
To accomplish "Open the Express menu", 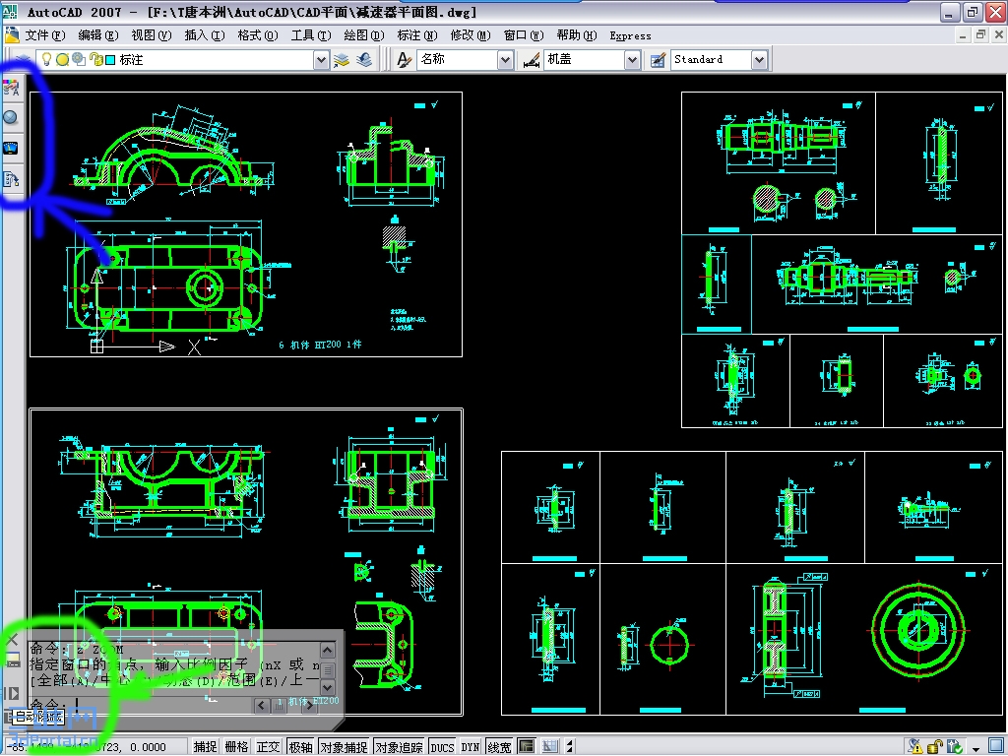I will pos(630,35).
